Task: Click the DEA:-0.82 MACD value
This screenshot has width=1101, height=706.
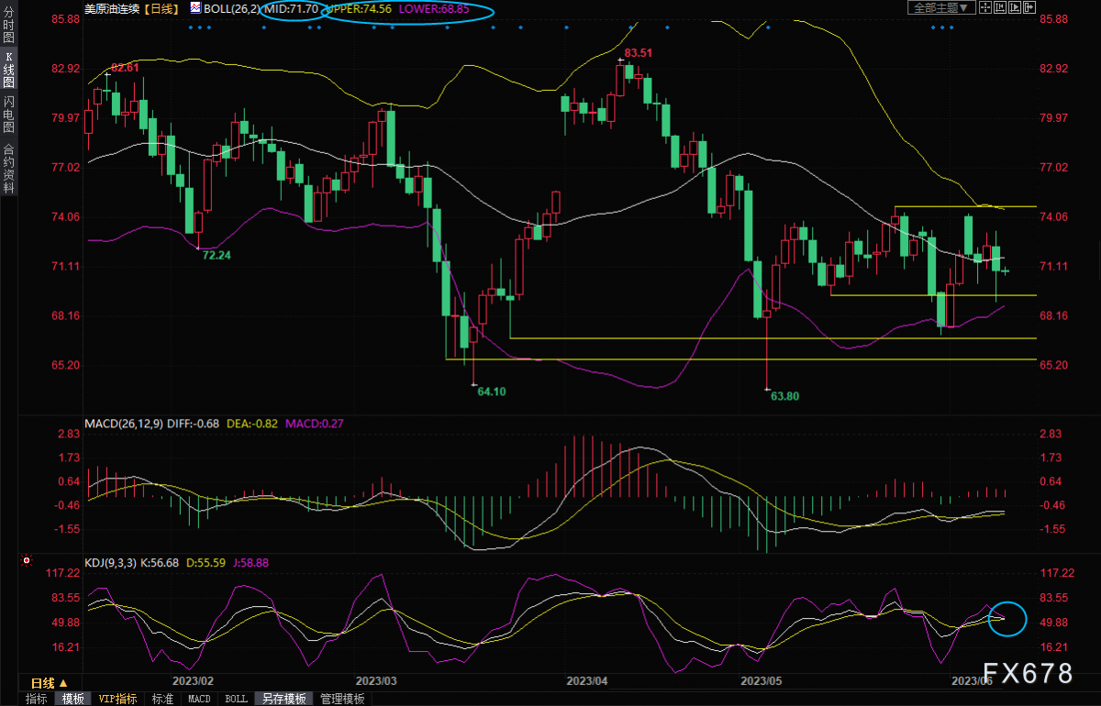Action: pos(251,424)
